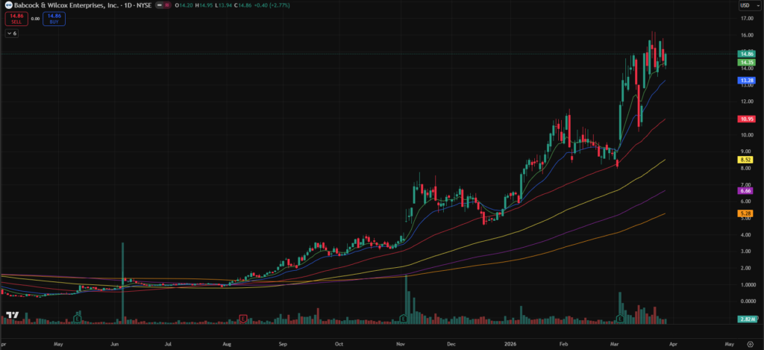Open the red earnings marker in August
Image resolution: width=764 pixels, height=350 pixels.
click(x=243, y=319)
